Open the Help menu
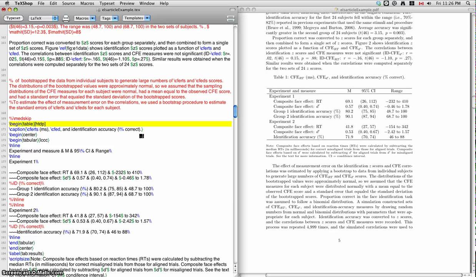This screenshot has width=476, height=277. [164, 3]
